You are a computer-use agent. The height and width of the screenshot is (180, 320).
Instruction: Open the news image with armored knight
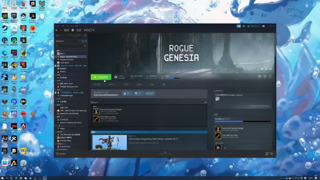click(110, 142)
